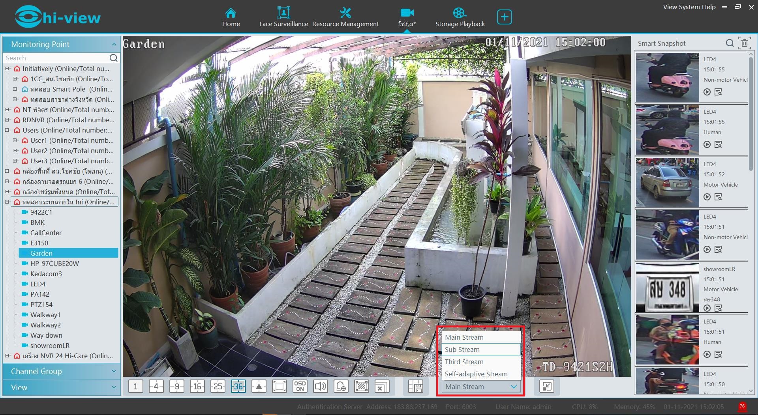Choose Sub Stream from the stream list
The width and height of the screenshot is (758, 415).
click(x=462, y=350)
